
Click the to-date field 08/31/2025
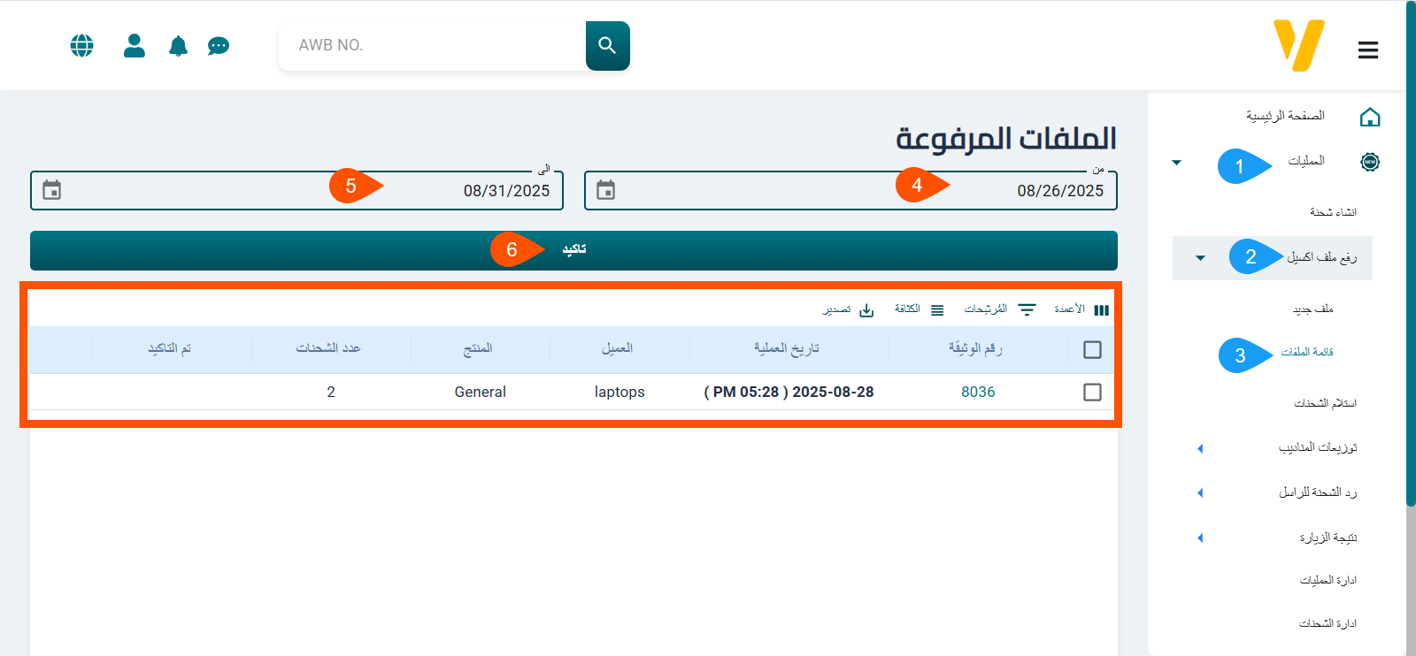coord(296,190)
